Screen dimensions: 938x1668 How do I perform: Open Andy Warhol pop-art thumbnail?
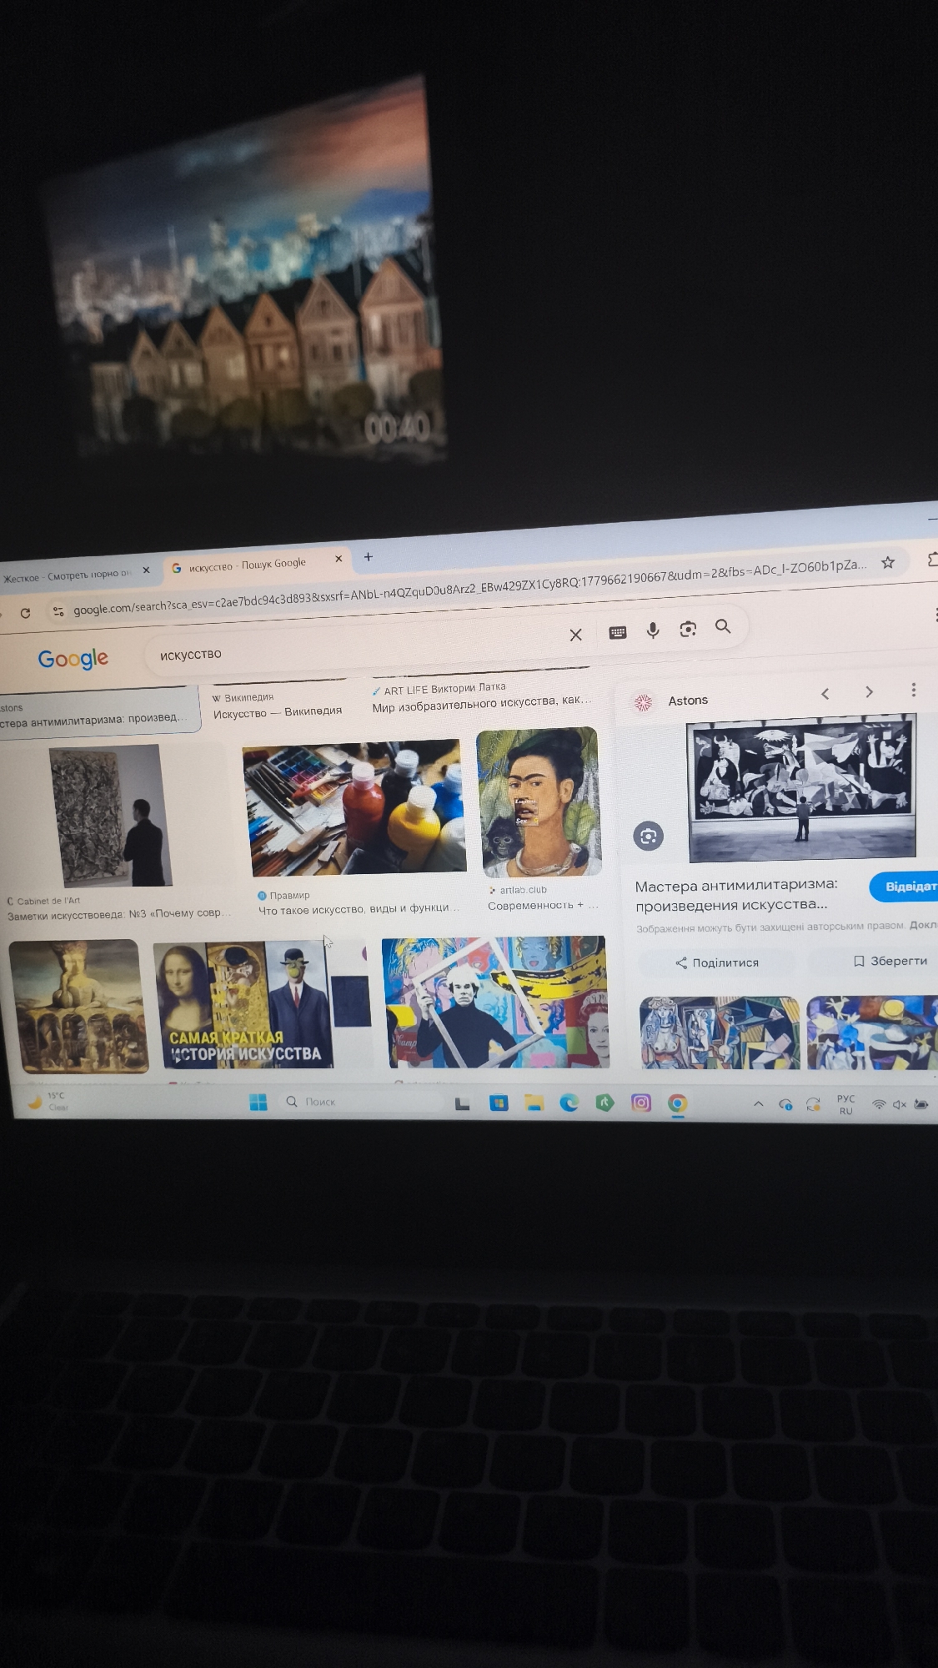(x=495, y=1002)
